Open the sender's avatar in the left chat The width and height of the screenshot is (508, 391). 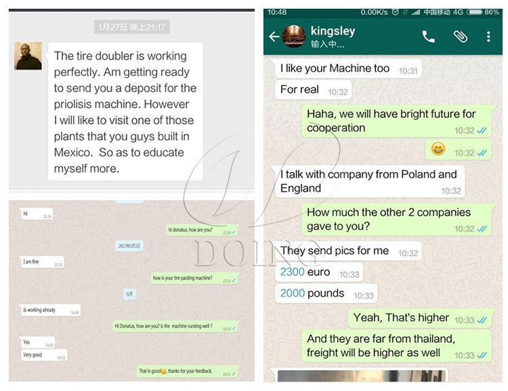point(28,56)
